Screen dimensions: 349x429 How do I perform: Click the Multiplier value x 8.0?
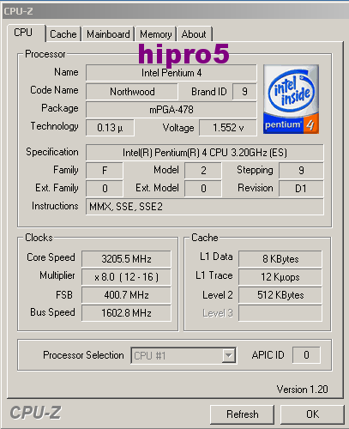126,277
